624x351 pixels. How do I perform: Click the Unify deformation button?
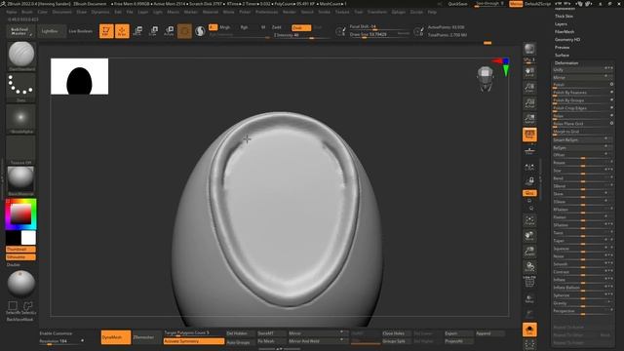pos(583,69)
